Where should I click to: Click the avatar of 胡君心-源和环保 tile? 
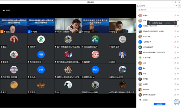[x=68, y=70]
